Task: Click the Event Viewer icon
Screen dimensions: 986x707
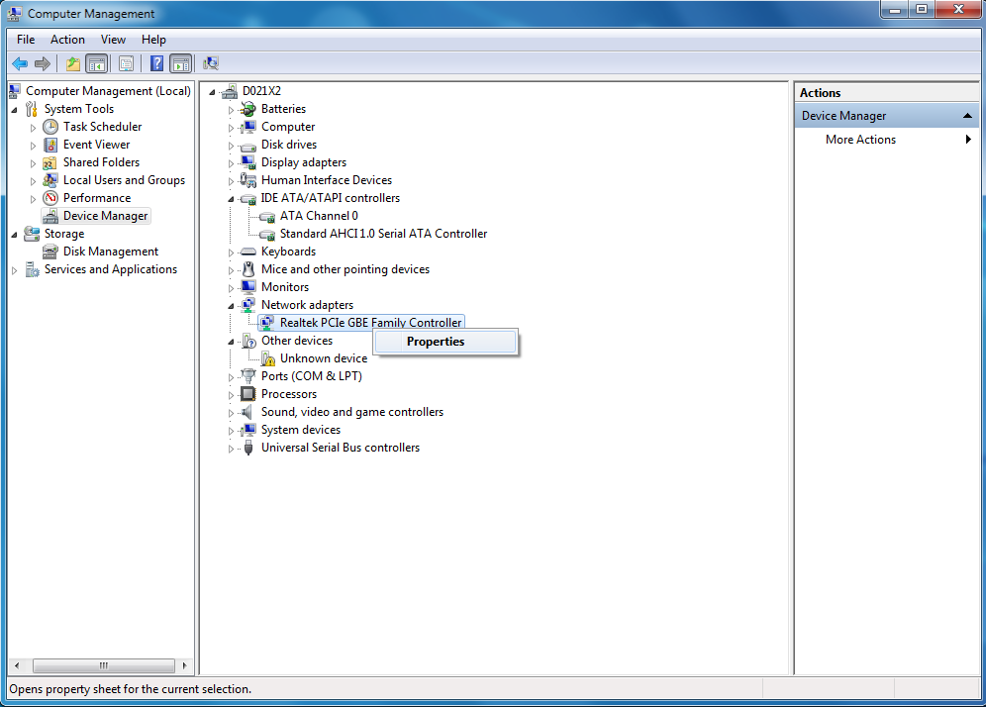Action: pos(50,145)
